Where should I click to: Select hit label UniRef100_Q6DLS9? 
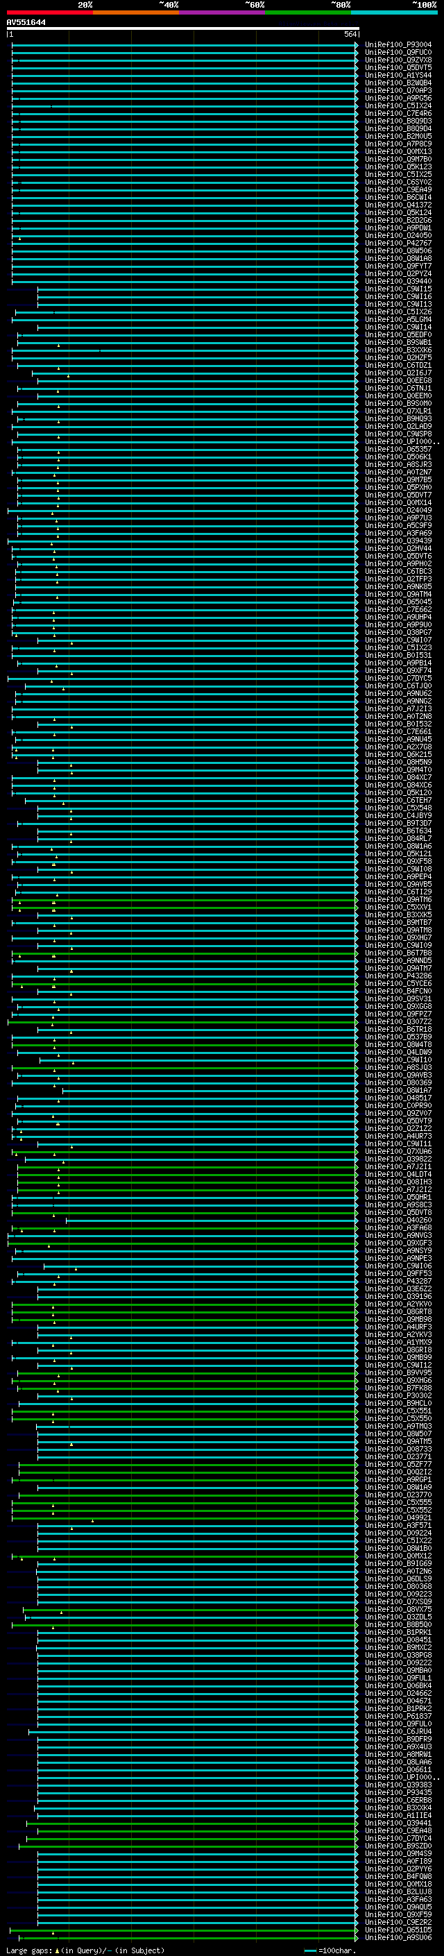[x=398, y=1579]
